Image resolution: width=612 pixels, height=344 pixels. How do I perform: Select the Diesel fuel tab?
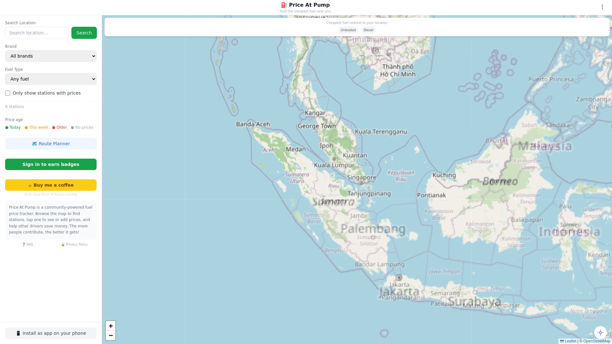368,30
